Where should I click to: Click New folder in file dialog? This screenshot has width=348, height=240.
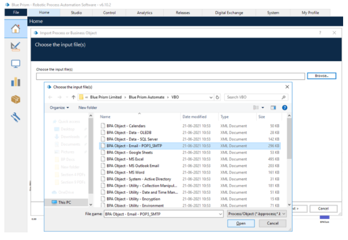pos(87,108)
